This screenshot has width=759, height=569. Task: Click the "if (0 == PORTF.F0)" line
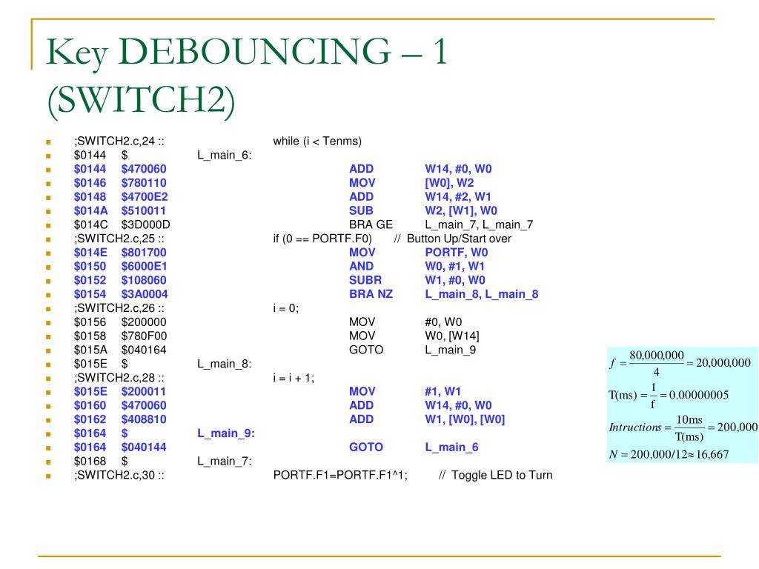tap(322, 239)
